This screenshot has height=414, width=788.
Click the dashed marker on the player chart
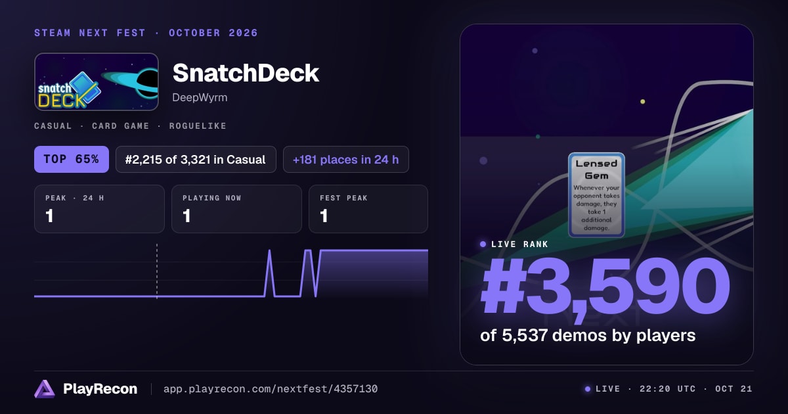tap(157, 271)
